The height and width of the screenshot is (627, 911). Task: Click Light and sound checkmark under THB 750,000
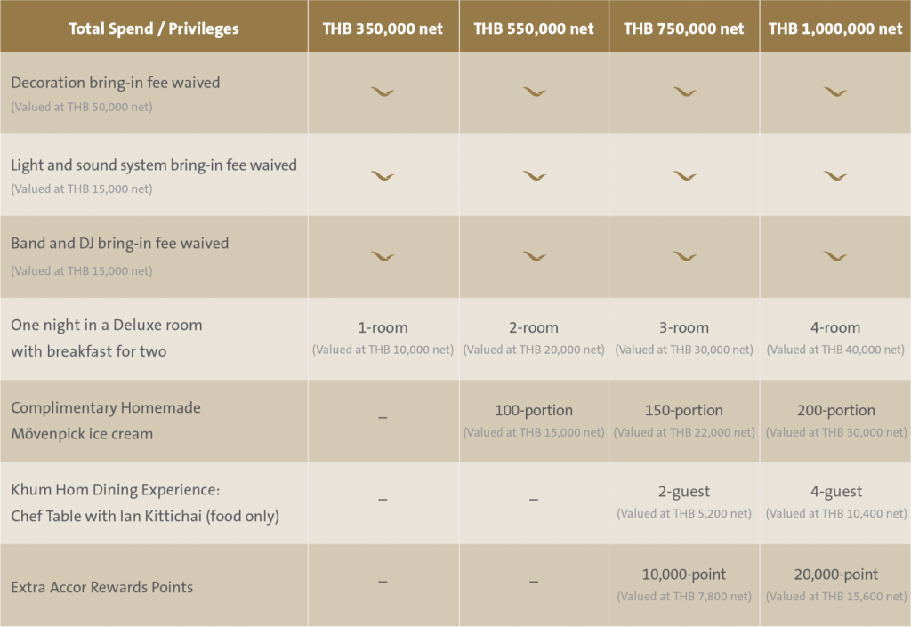tap(684, 175)
